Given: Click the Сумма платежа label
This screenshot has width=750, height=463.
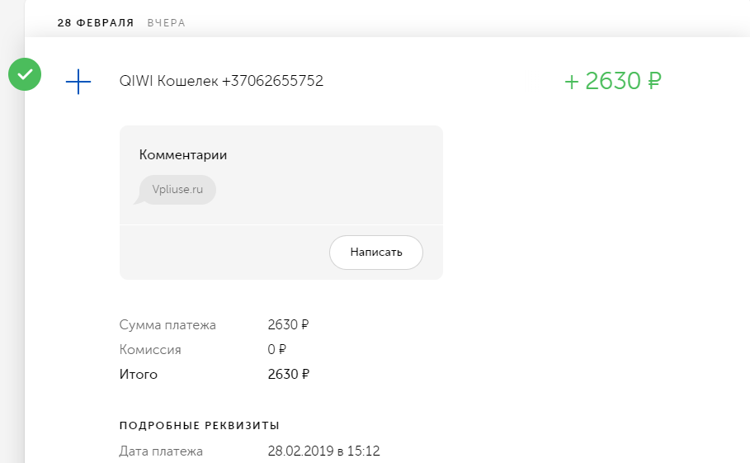Looking at the screenshot, I should coord(167,325).
